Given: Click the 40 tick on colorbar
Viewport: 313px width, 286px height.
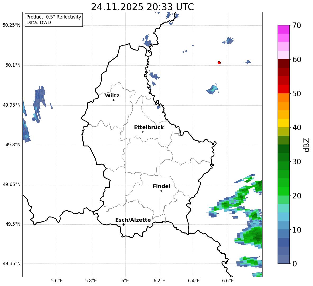Looking at the screenshot, I should click(x=296, y=128).
